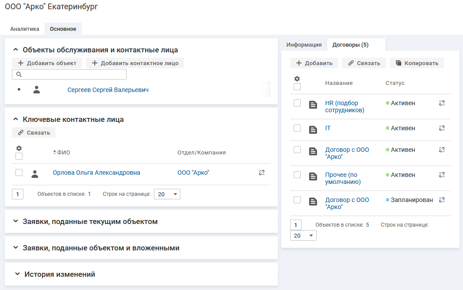Sort key contacts by ФИО column
The width and height of the screenshot is (463, 290).
pyautogui.click(x=61, y=152)
